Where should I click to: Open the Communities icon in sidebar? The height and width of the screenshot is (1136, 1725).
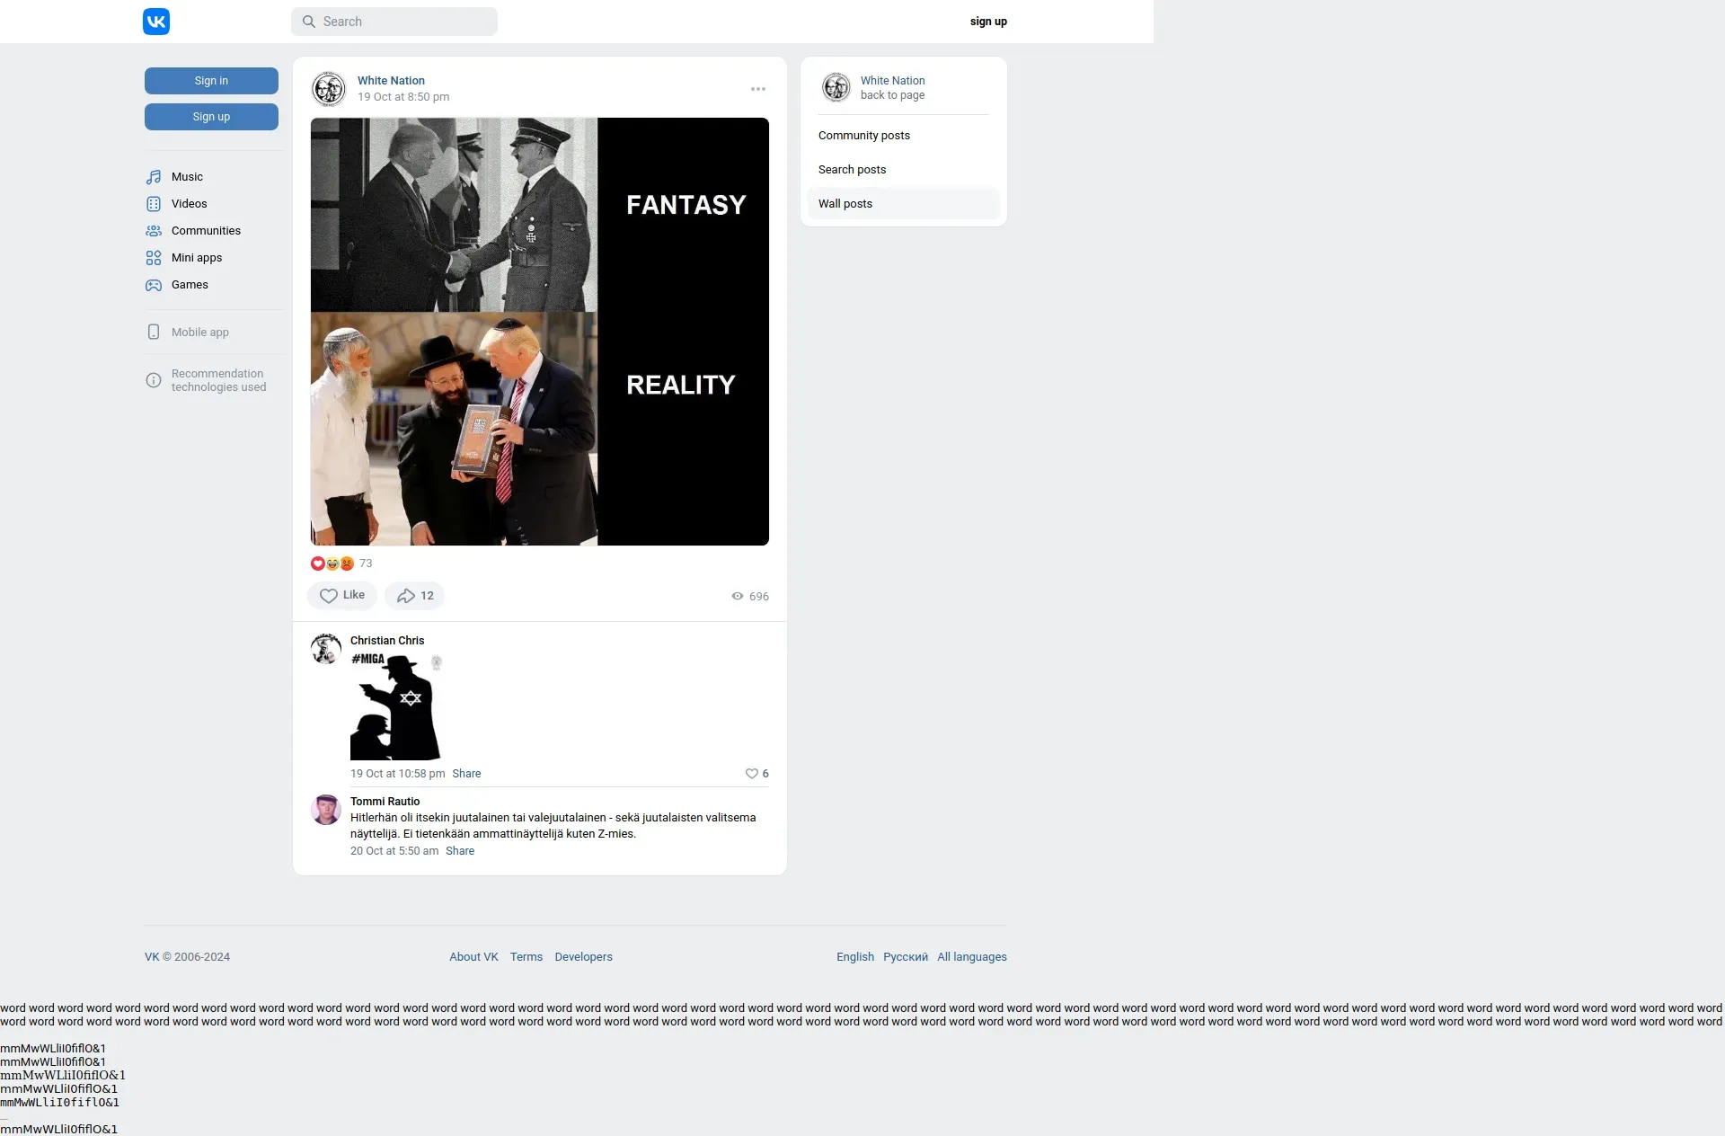click(154, 231)
